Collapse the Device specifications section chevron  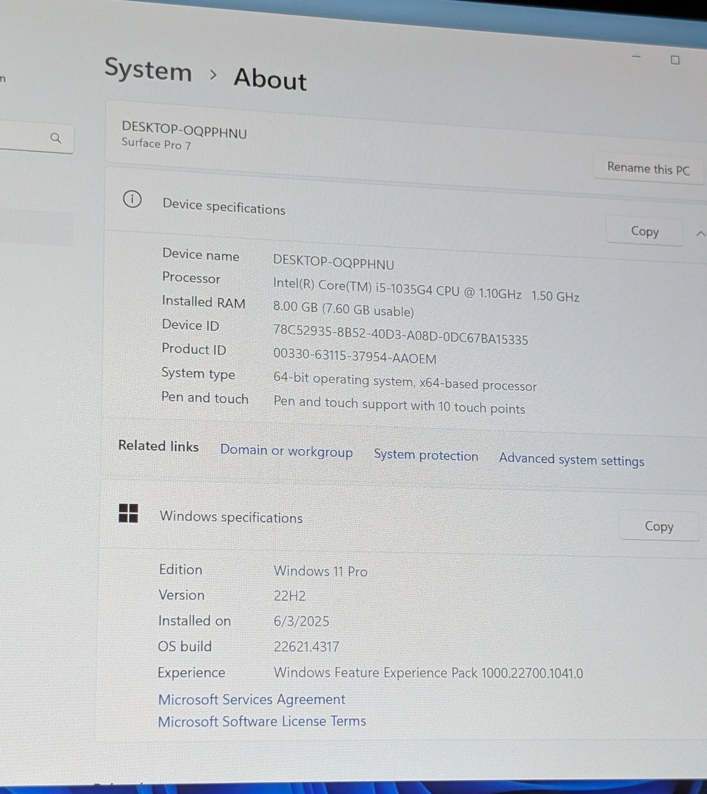700,234
